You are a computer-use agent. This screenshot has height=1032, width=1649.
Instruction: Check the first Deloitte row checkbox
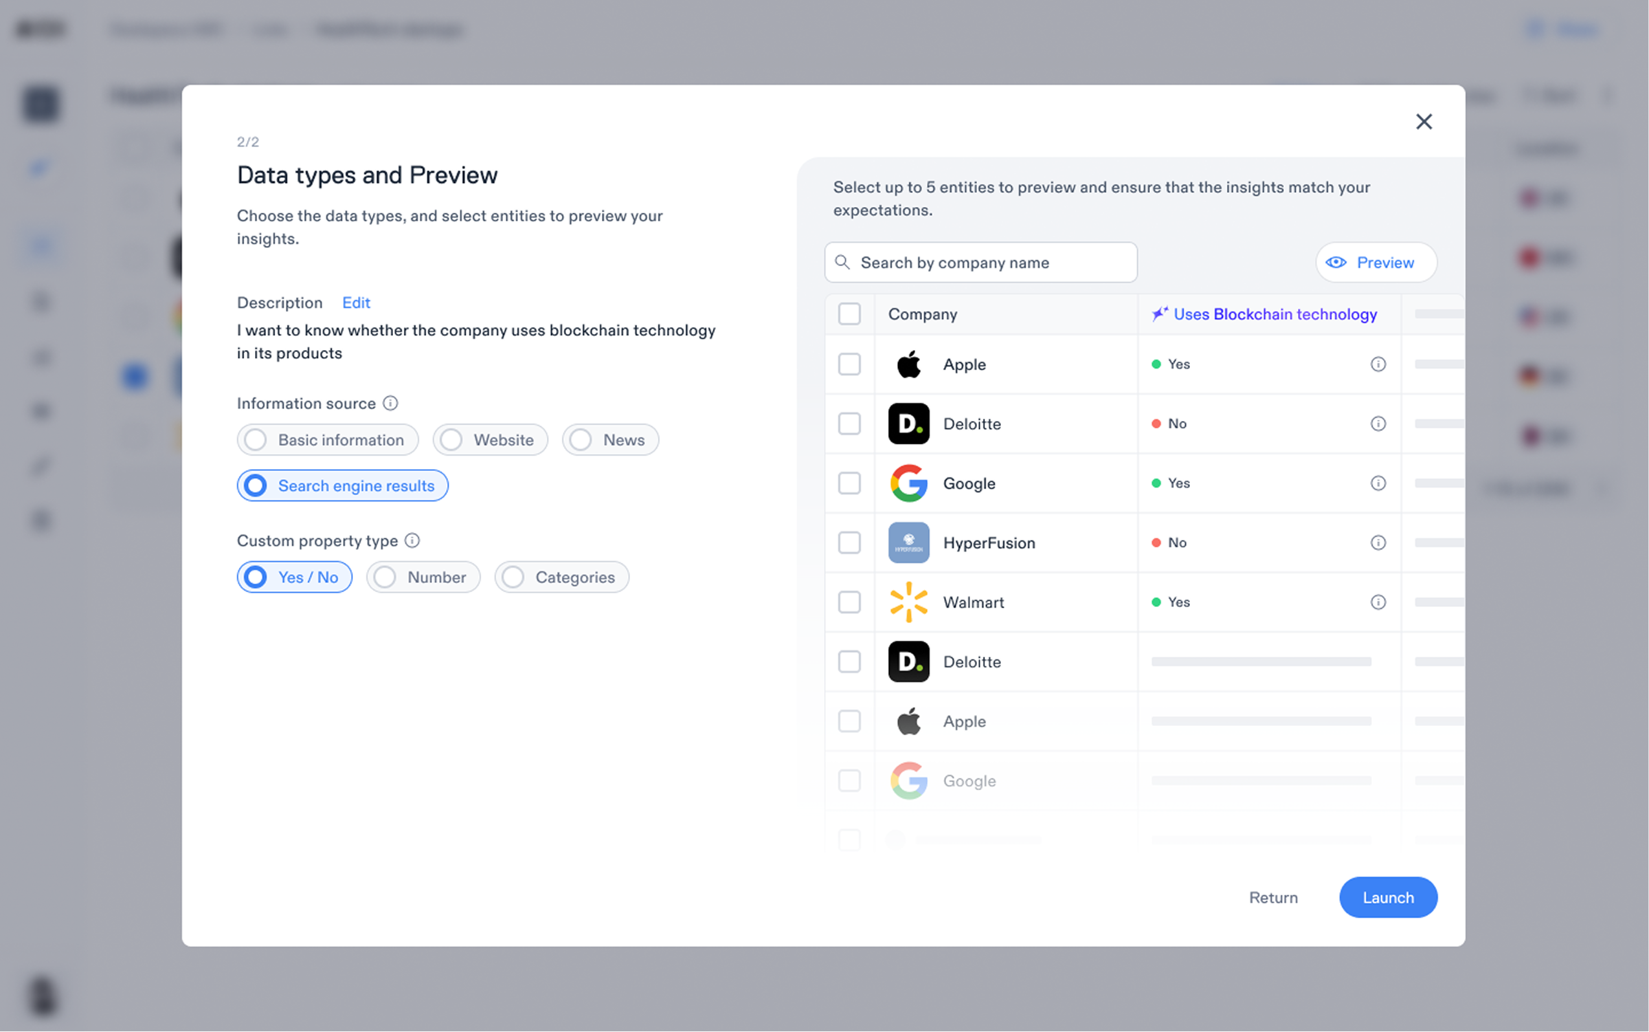pyautogui.click(x=849, y=424)
